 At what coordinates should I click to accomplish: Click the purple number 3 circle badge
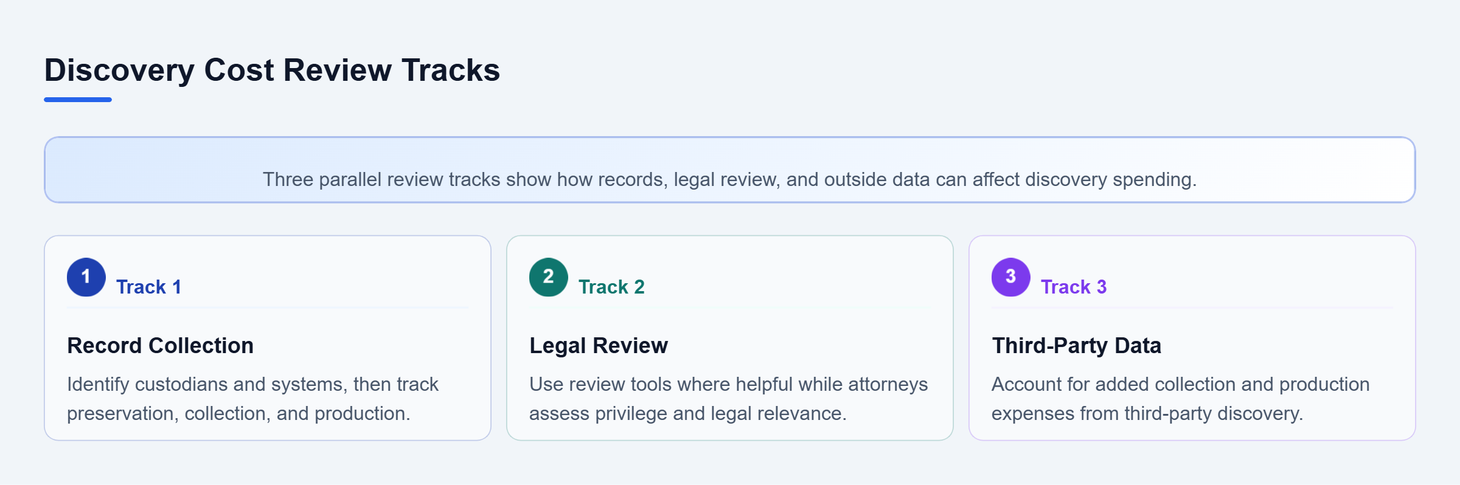1011,277
